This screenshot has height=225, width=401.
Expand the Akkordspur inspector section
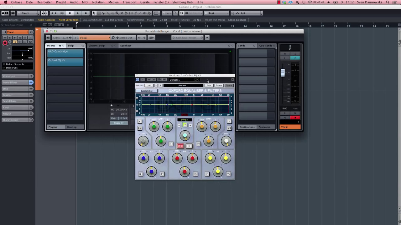[18, 76]
